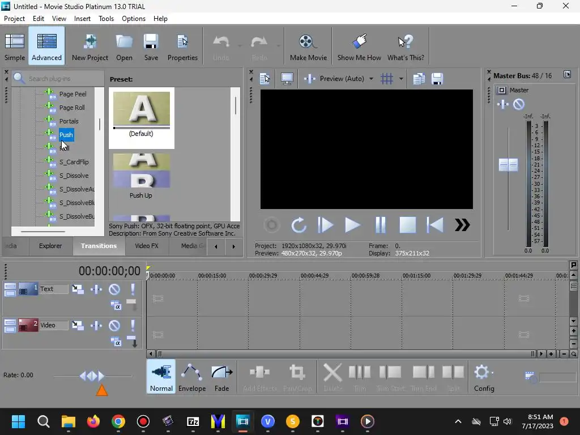Image resolution: width=580 pixels, height=435 pixels.
Task: Click the playback Rate slider
Action: (92, 376)
